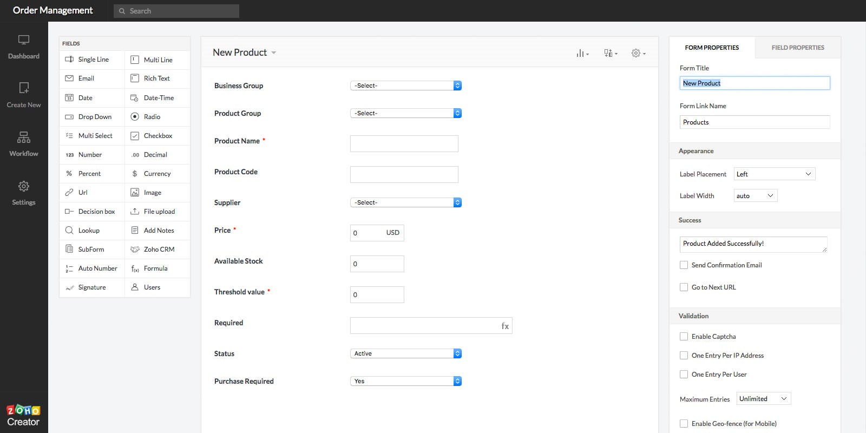Viewport: 866px width, 433px height.
Task: Open the Business Group dropdown
Action: [x=405, y=86]
